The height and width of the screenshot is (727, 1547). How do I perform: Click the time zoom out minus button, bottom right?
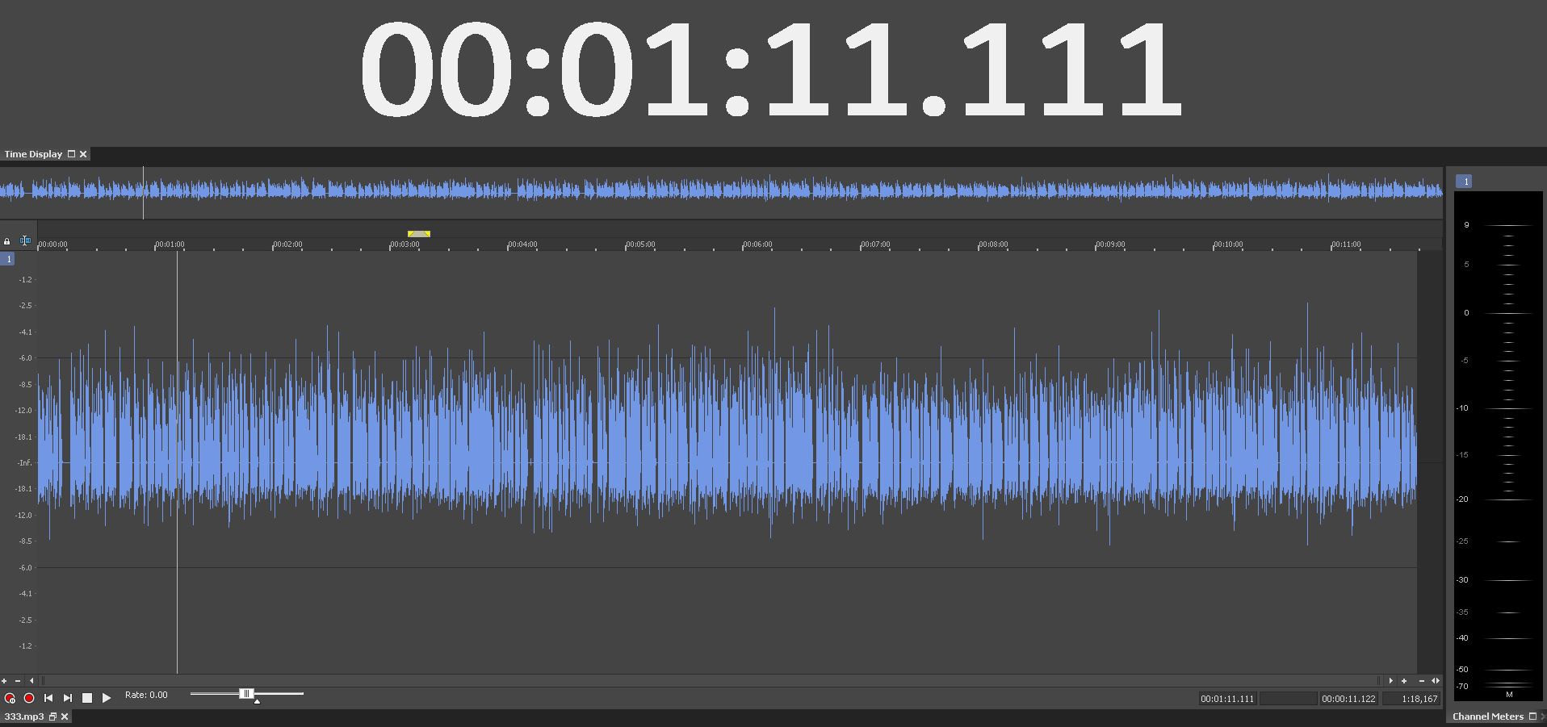coord(1422,681)
